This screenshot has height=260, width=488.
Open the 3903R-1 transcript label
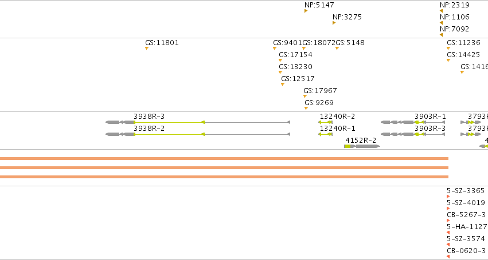click(430, 117)
